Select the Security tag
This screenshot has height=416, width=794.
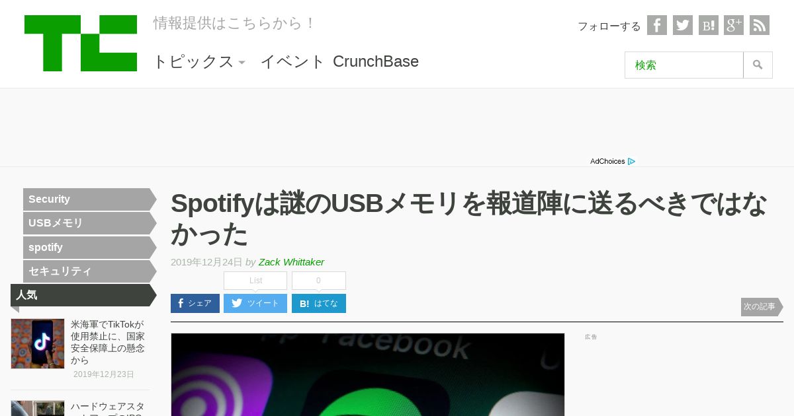90,199
